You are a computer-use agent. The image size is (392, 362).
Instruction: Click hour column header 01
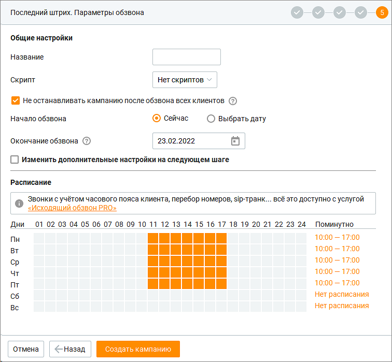[39, 224]
